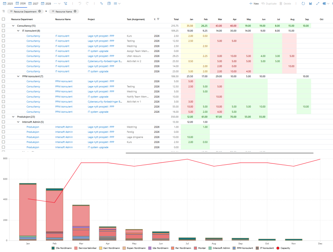Switch to the 2027 year tab
This screenshot has width=333, height=252.
(33, 4)
